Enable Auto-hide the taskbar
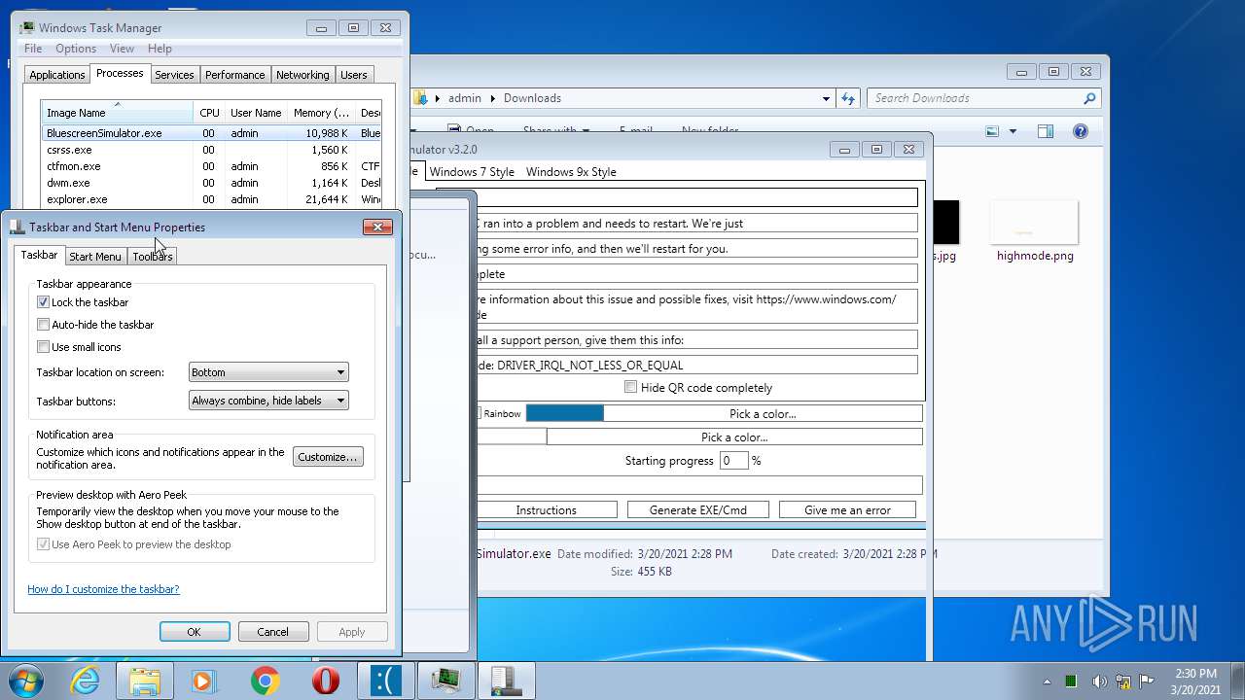The width and height of the screenshot is (1245, 700). pyautogui.click(x=43, y=325)
